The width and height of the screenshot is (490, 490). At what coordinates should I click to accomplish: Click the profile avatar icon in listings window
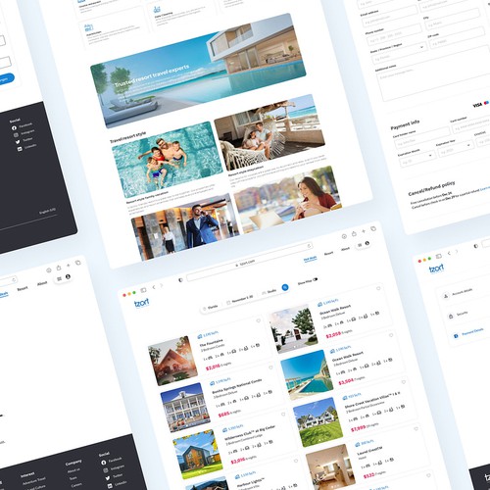[x=367, y=243]
